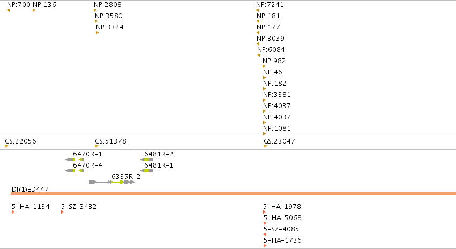The width and height of the screenshot is (456, 249).
Task: Click the 6470R-4 text label
Action: tap(87, 165)
